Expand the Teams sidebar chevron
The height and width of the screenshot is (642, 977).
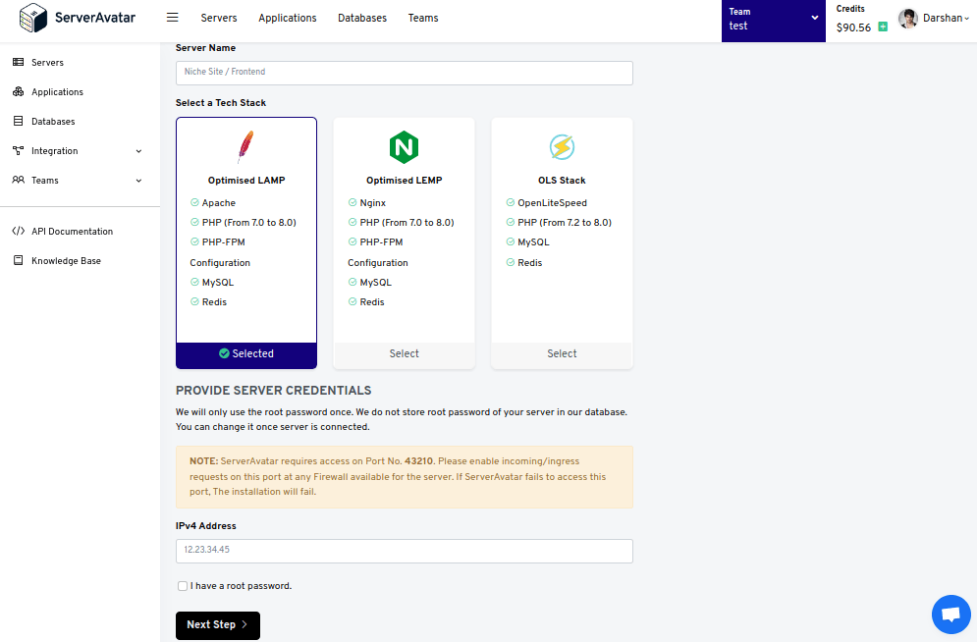[139, 181]
